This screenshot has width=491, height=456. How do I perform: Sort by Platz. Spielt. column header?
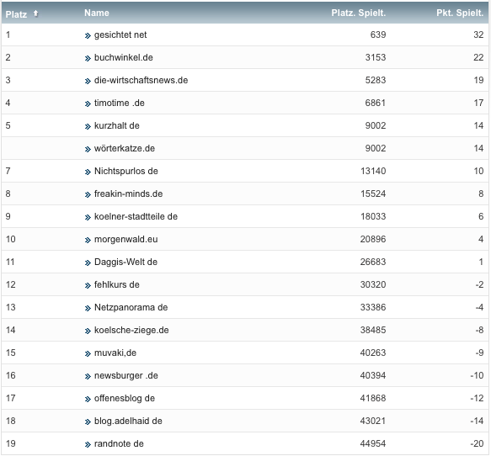pos(359,13)
